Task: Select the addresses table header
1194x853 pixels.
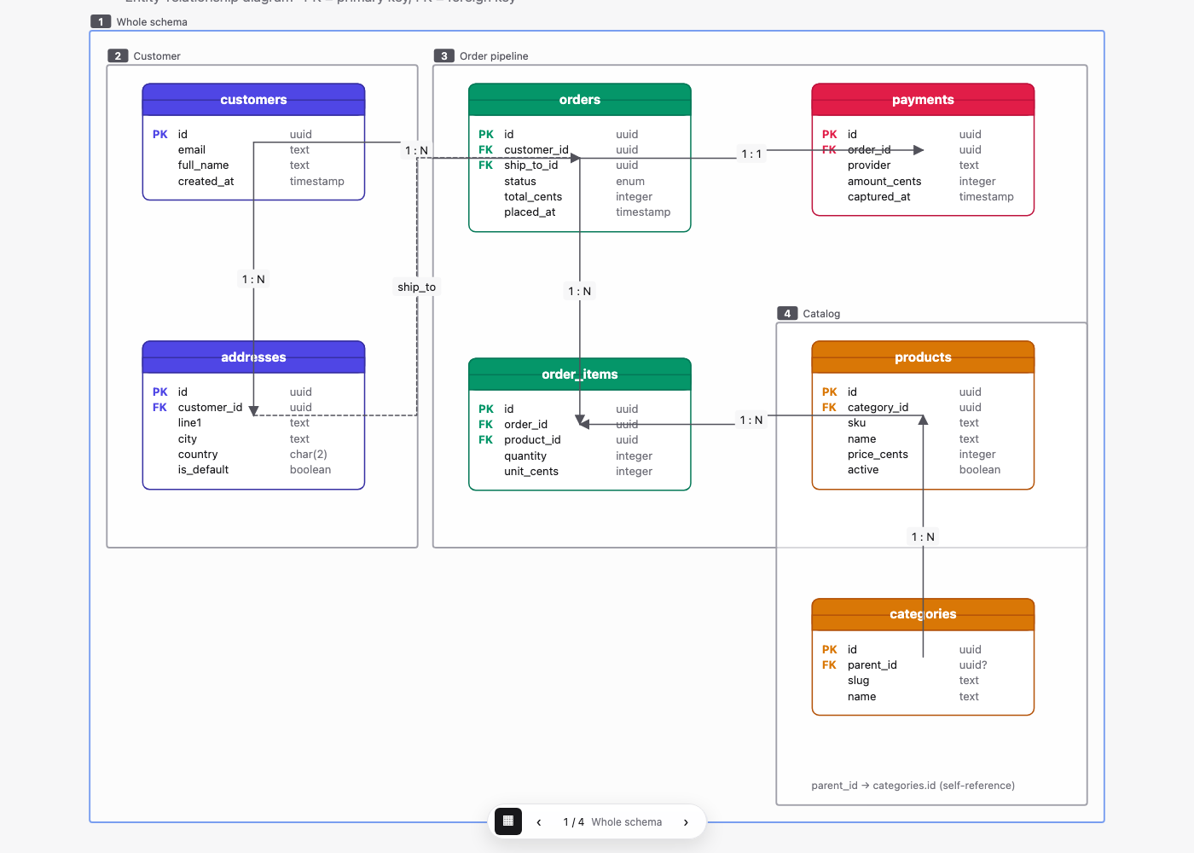Action: click(x=253, y=357)
